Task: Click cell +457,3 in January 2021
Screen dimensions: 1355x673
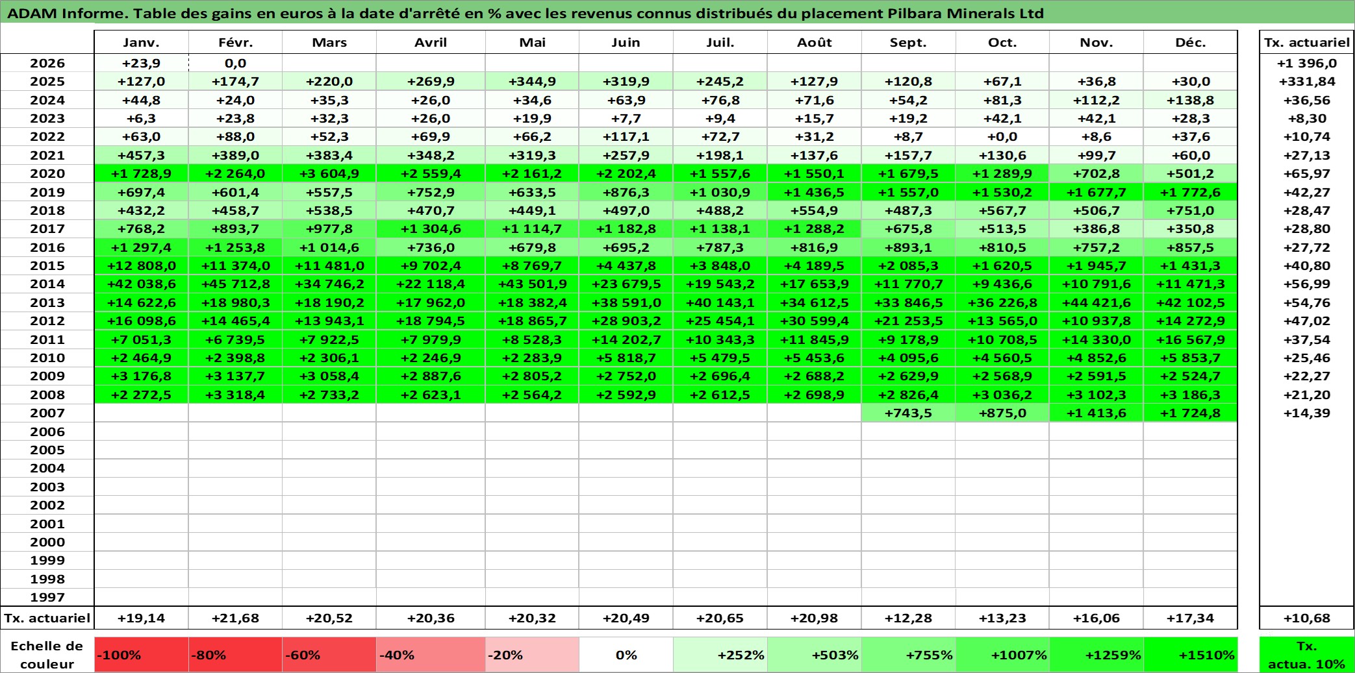Action: pos(141,155)
